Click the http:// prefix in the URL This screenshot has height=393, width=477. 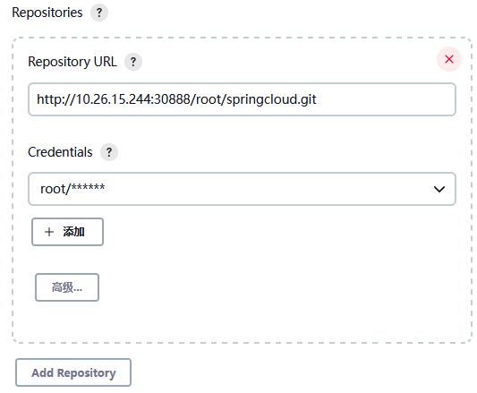(x=55, y=99)
